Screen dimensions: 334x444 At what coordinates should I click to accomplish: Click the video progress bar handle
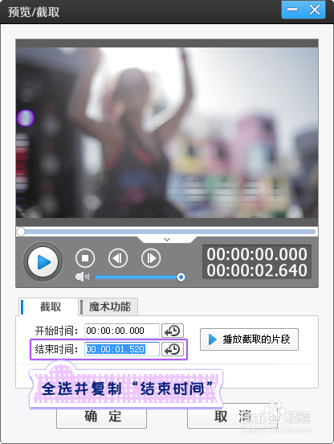pyautogui.click(x=21, y=232)
